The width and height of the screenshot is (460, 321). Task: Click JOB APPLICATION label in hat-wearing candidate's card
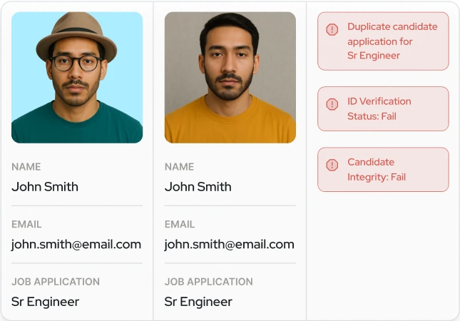(x=56, y=282)
